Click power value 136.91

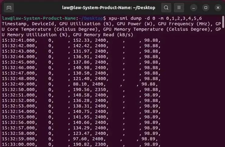point(81,57)
